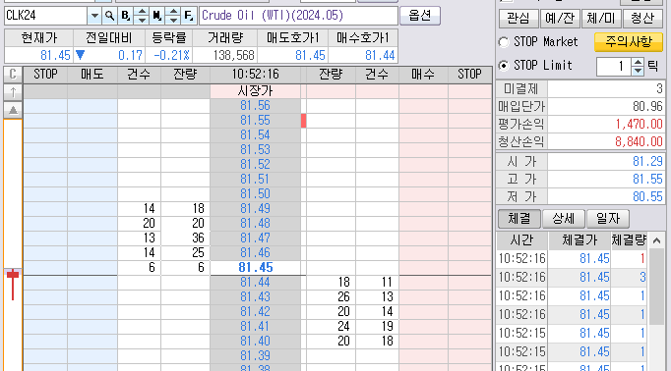Click the 체결가 column header

(x=579, y=240)
